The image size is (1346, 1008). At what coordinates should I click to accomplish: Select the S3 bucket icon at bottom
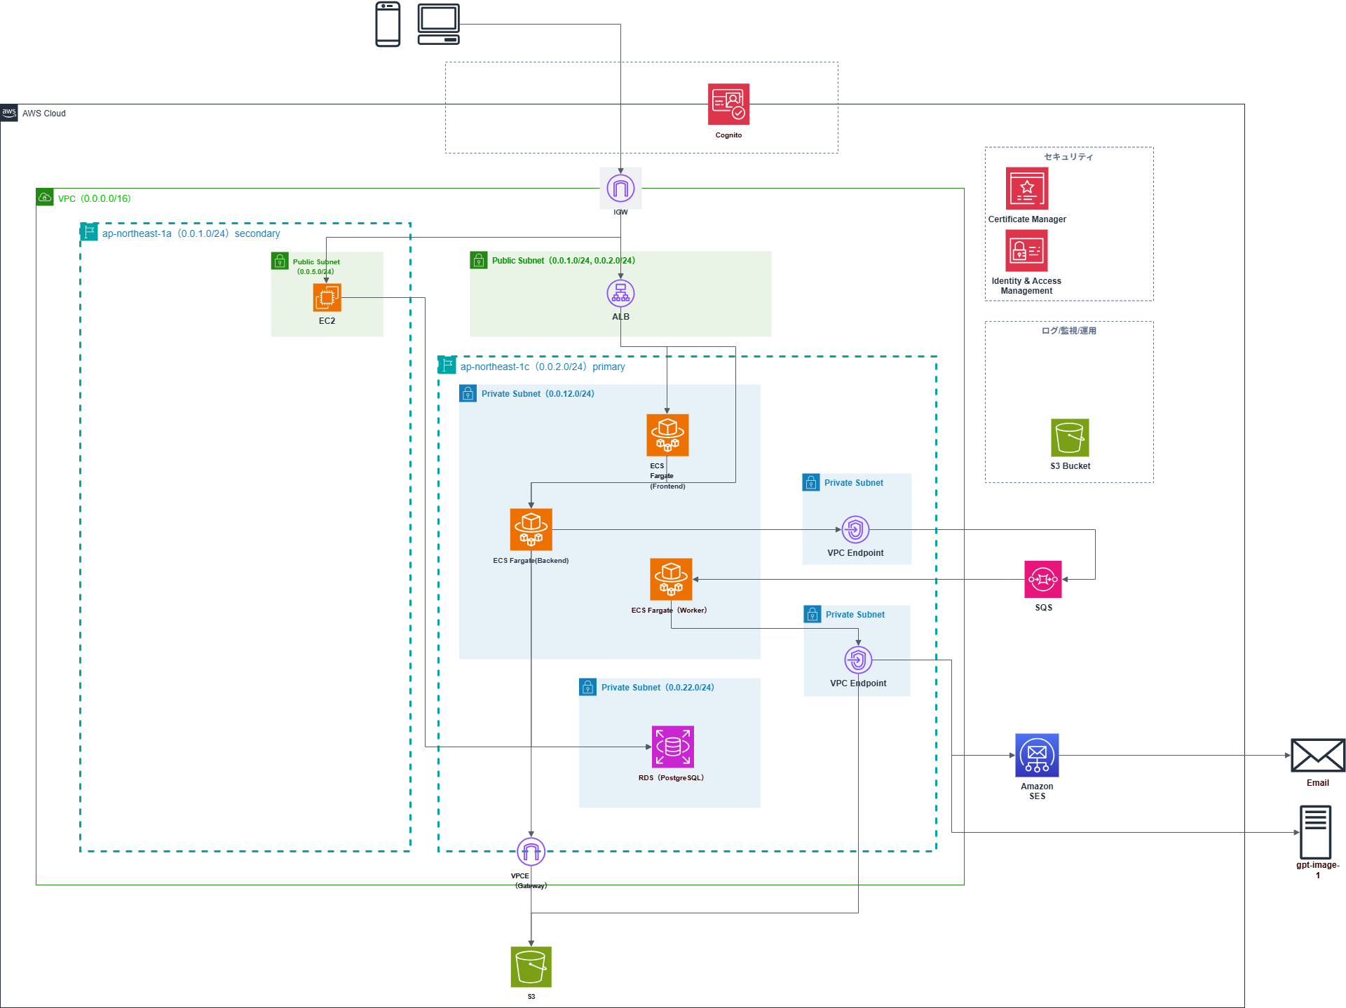click(x=531, y=967)
